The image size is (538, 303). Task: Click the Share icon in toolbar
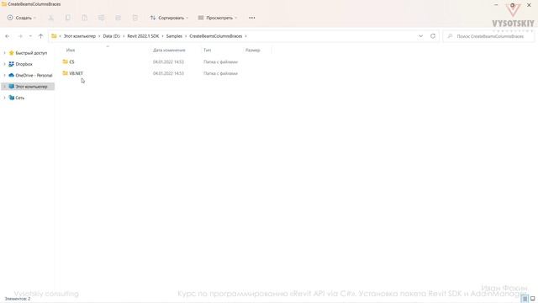[x=118, y=18]
